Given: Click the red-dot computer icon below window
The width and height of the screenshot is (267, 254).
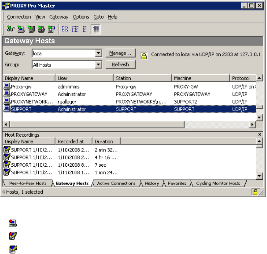Looking at the screenshot, I should [13, 223].
